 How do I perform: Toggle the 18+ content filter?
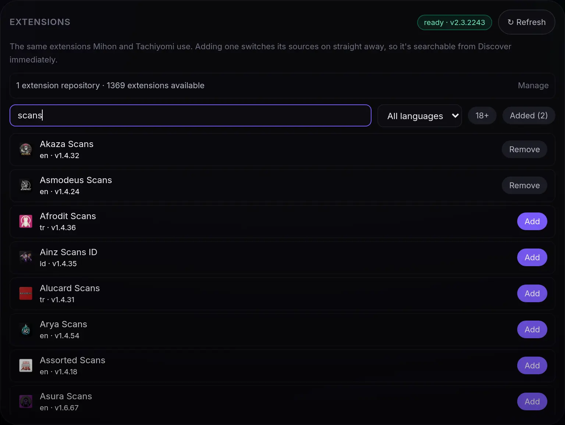pos(482,115)
